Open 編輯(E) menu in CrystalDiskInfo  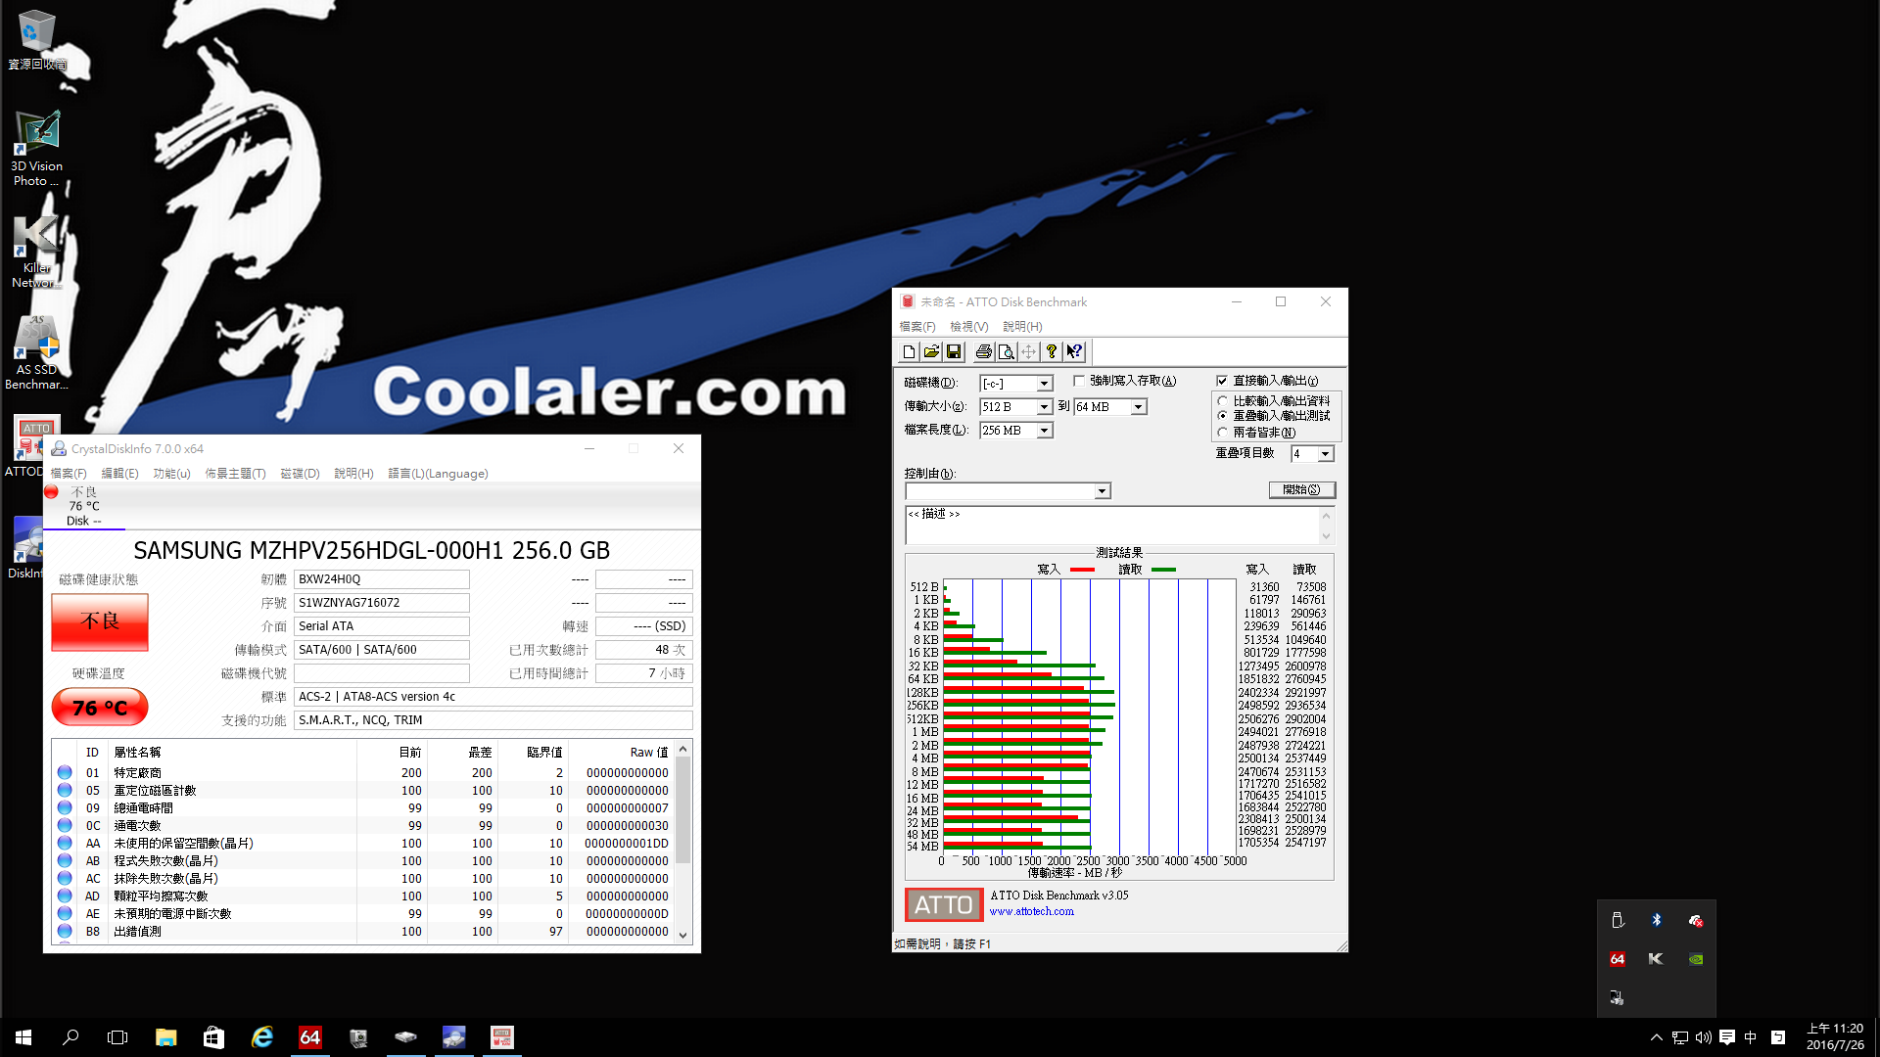click(x=119, y=474)
